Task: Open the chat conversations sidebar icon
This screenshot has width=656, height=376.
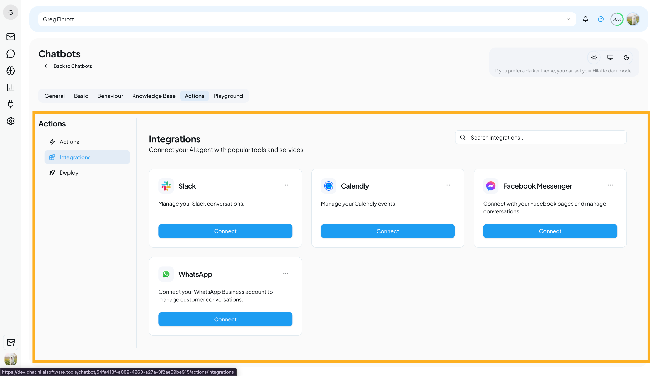Action: point(11,54)
